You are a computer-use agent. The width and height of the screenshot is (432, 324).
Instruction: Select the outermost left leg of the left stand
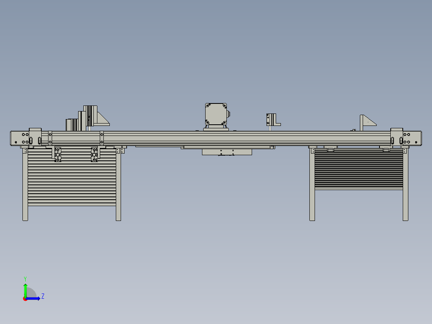coord(25,184)
